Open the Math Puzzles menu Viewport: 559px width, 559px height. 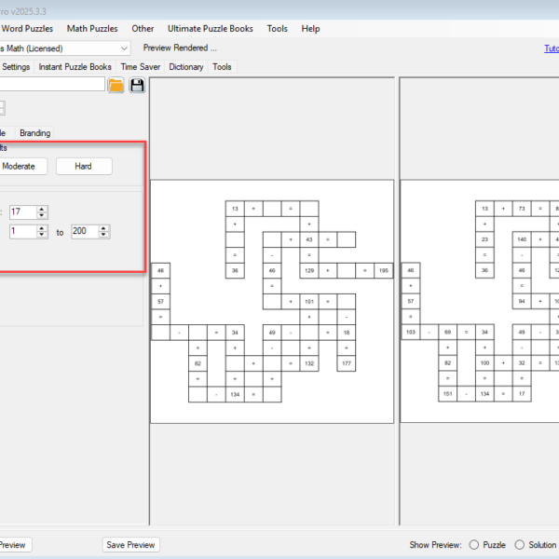click(x=92, y=29)
